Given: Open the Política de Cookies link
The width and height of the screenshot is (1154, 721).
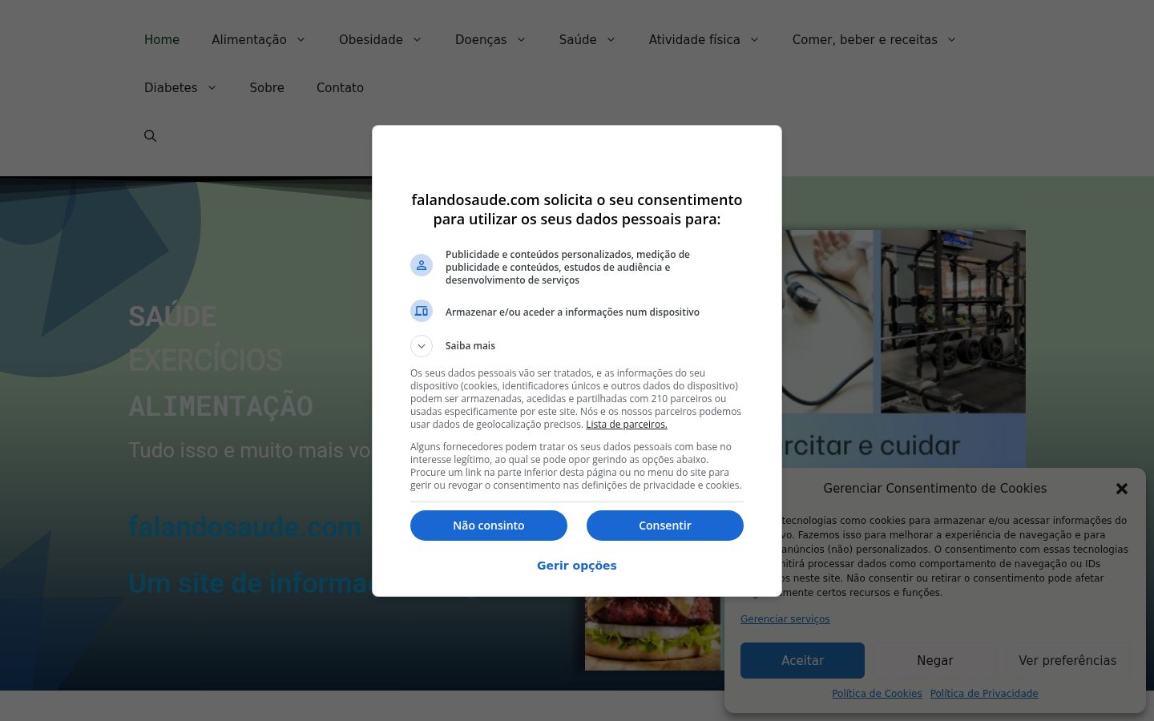Looking at the screenshot, I should click(877, 694).
